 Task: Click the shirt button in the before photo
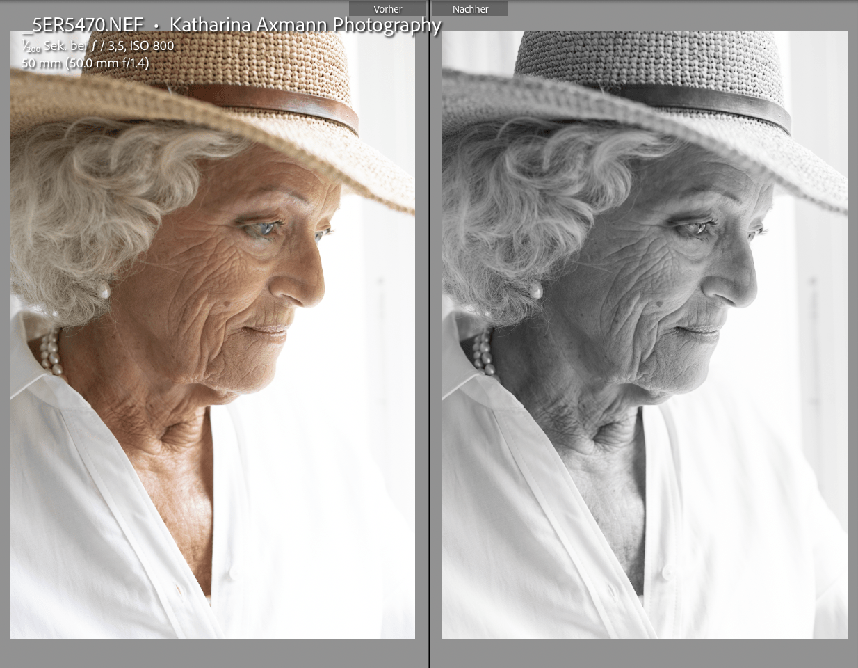[232, 575]
